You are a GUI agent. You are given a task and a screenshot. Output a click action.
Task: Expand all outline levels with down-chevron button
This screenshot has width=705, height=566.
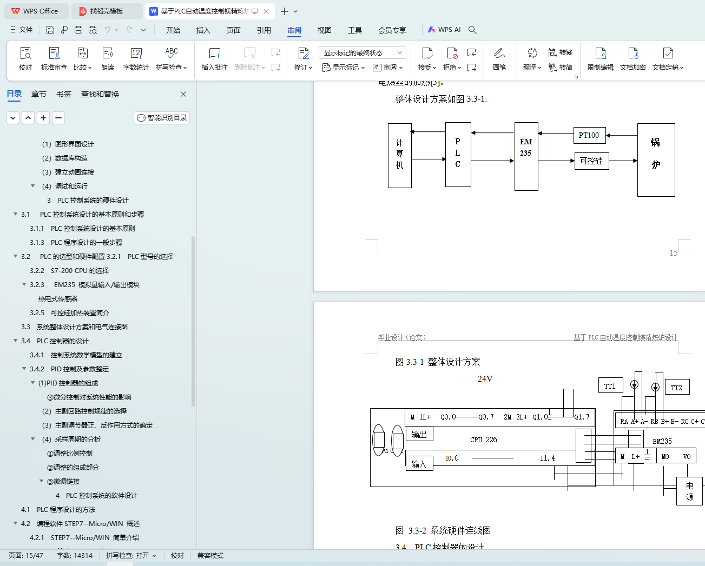[13, 118]
